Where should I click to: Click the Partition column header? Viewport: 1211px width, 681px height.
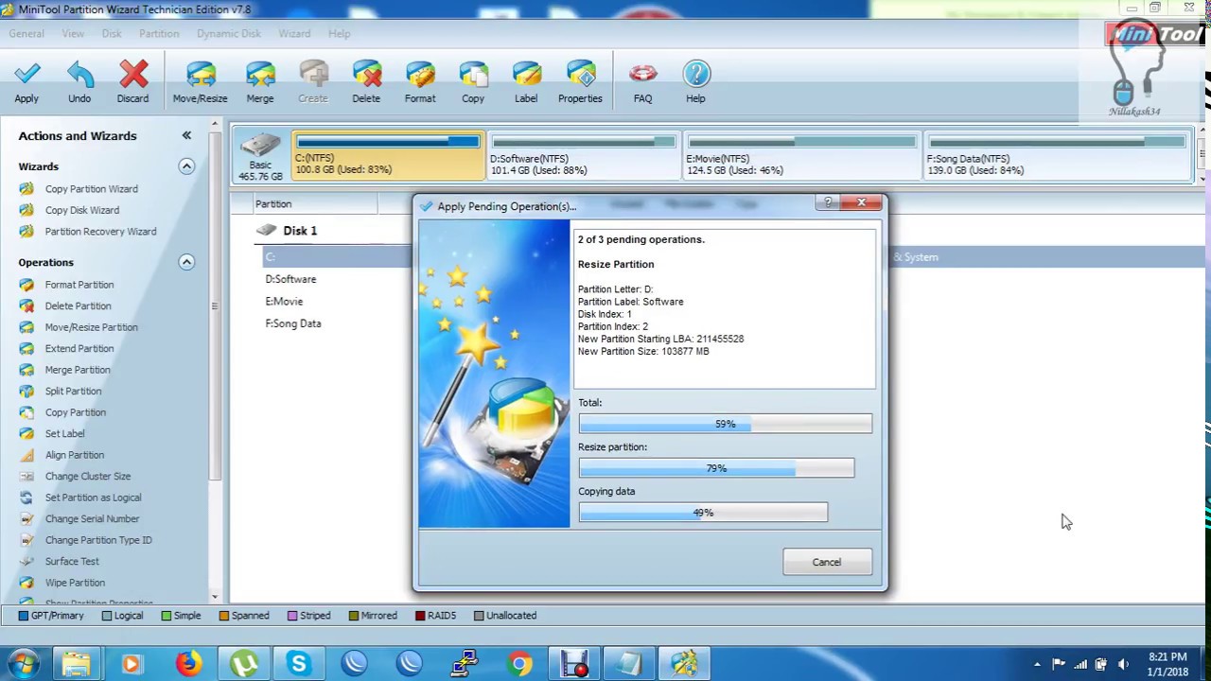(x=273, y=204)
